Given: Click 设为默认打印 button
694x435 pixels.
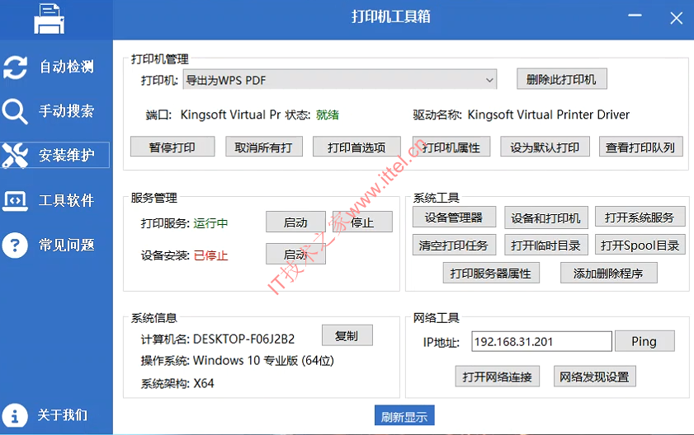Looking at the screenshot, I should pyautogui.click(x=545, y=147).
